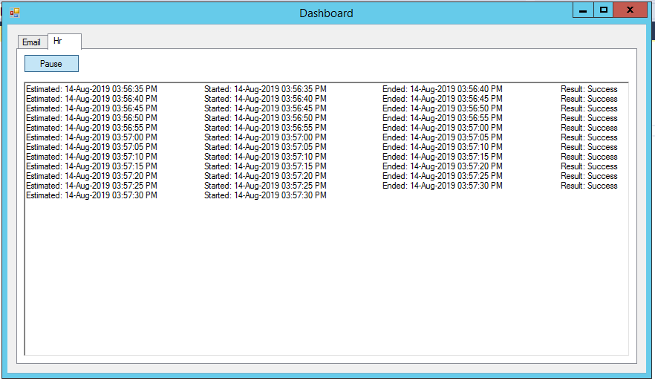Pick Ended: 14-Aug-2019 03:57:00 PM value
655x381 pixels.
443,128
